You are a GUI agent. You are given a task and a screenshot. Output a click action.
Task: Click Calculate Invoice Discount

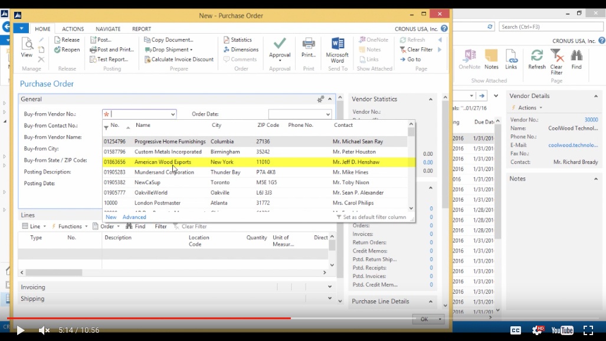click(179, 59)
